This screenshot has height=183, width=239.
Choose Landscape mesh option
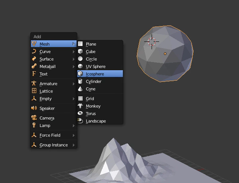pos(96,121)
